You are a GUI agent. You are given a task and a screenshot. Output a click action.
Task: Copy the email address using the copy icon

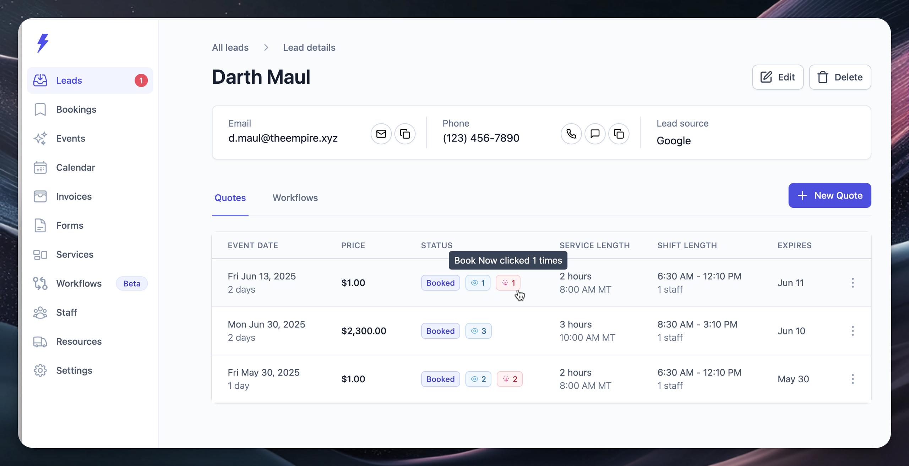pyautogui.click(x=405, y=134)
